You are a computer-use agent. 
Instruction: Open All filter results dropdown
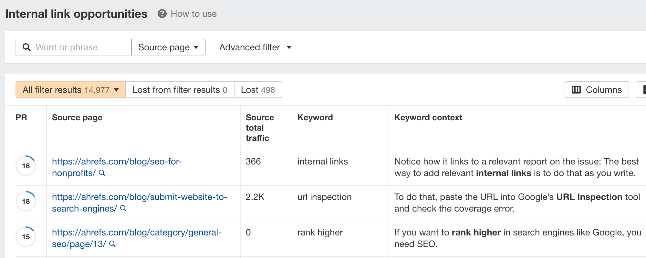(70, 90)
